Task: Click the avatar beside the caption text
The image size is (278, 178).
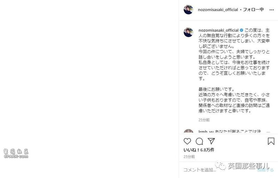Action: [x=188, y=32]
